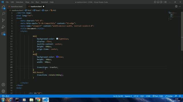This screenshot has height=102, width=183.
Task: Click the 'transition: tranfor;' code line
Action: pos(47,67)
